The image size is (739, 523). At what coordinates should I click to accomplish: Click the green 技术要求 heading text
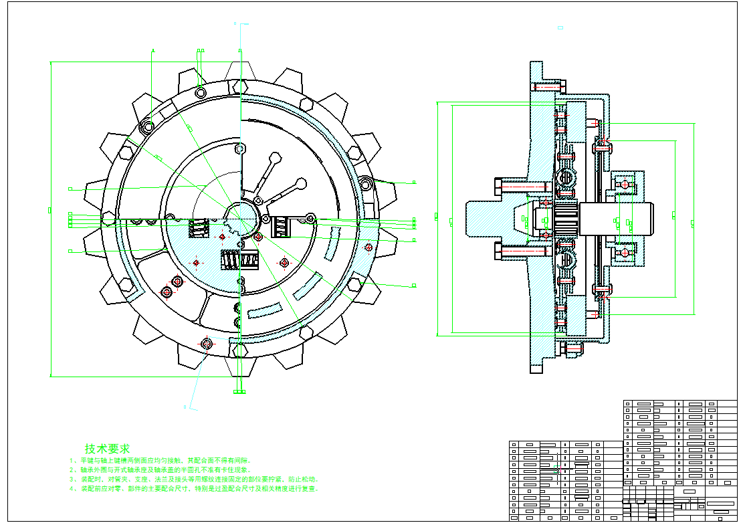(x=107, y=448)
